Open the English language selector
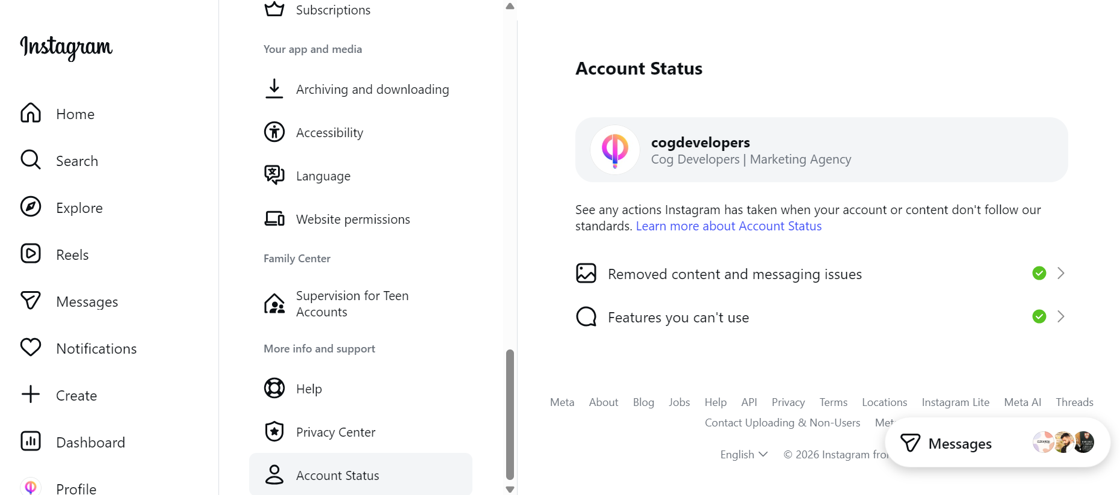Viewport: 1120px width, 495px height. (x=743, y=454)
